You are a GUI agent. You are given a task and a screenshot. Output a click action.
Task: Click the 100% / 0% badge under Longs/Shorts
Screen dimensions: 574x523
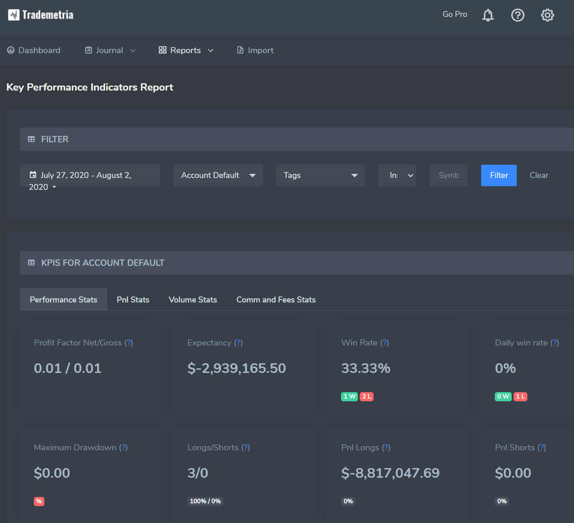[205, 501]
